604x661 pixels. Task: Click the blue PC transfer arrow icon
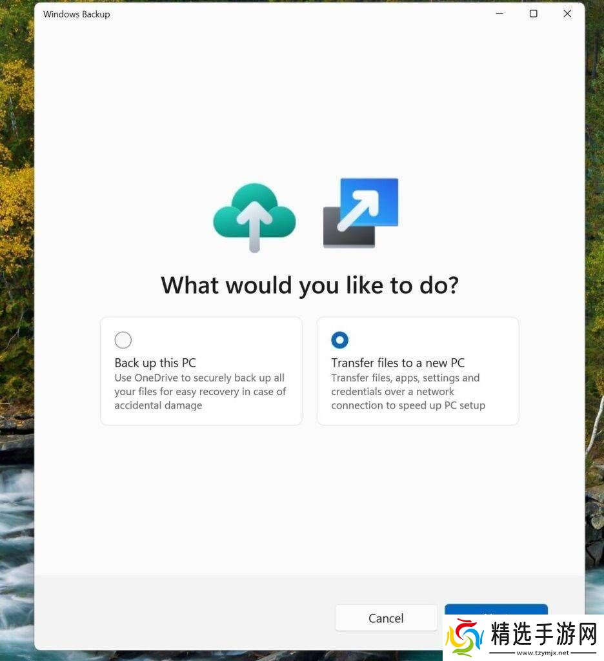click(361, 213)
